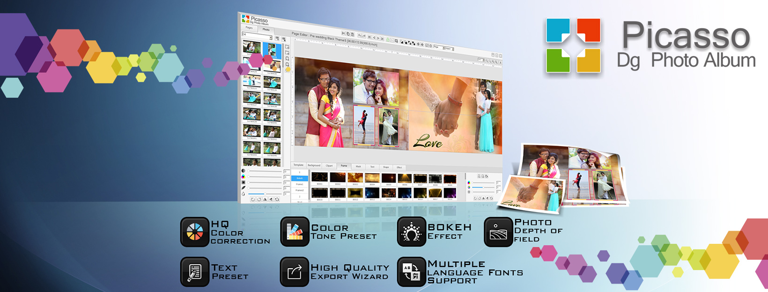Go to the next page arrow
The image size is (768, 292).
[378, 38]
